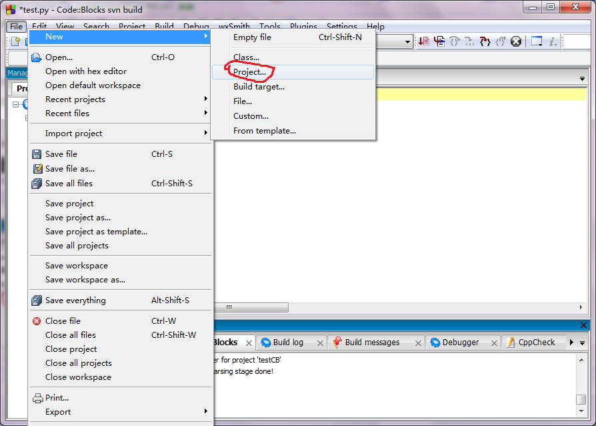The height and width of the screenshot is (426, 596).
Task: Close the logs panel
Action: (583, 325)
